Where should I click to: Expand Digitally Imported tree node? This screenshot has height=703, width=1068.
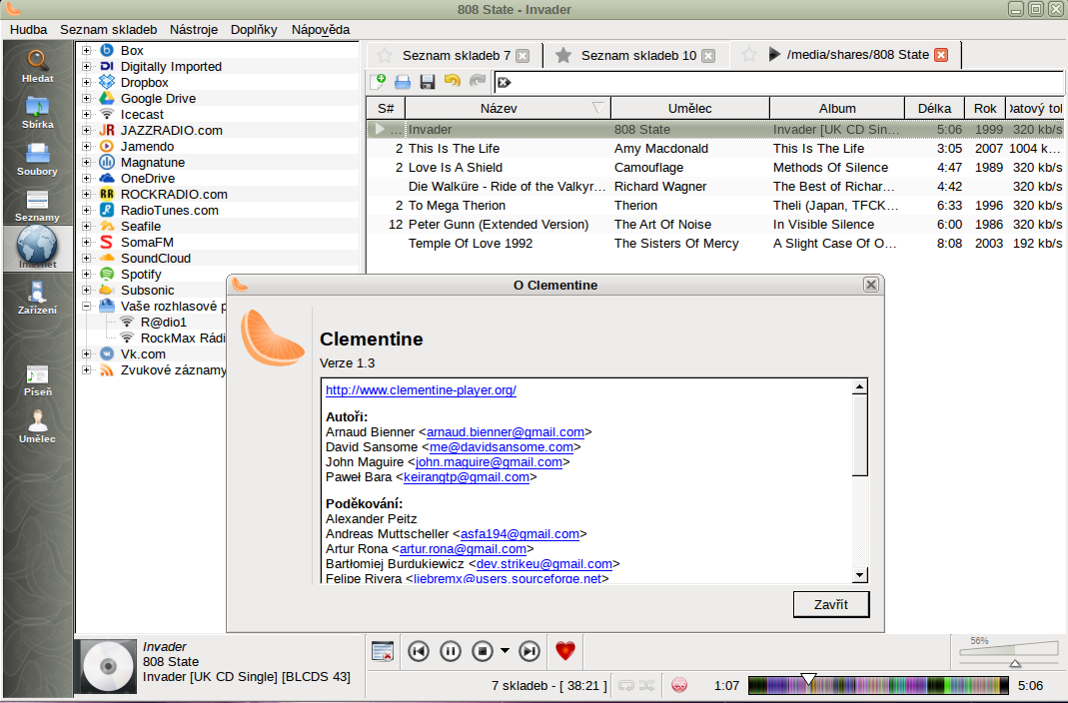click(87, 67)
